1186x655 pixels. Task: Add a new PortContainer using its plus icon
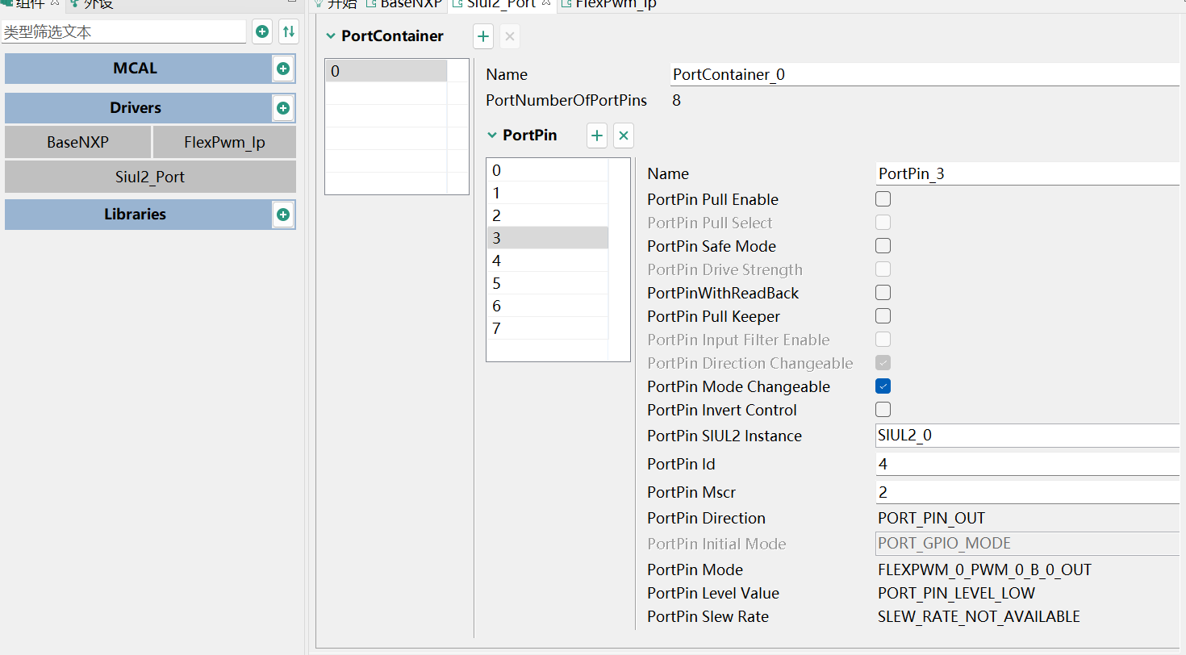point(482,36)
